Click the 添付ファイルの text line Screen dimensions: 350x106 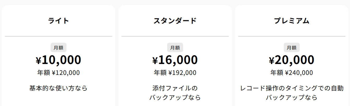click(x=175, y=88)
